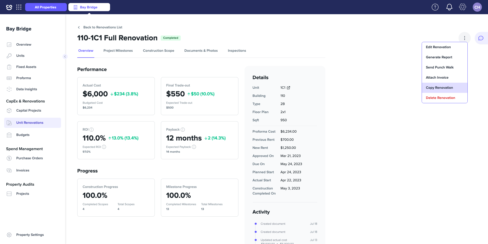The height and width of the screenshot is (244, 488).
Task: Open the CH user avatar menu
Action: coord(477,7)
